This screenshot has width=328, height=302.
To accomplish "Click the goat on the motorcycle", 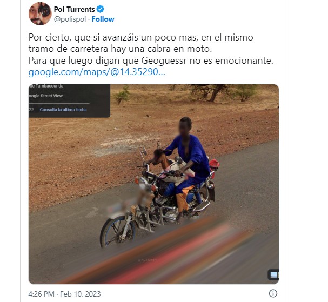I will point(165,163).
